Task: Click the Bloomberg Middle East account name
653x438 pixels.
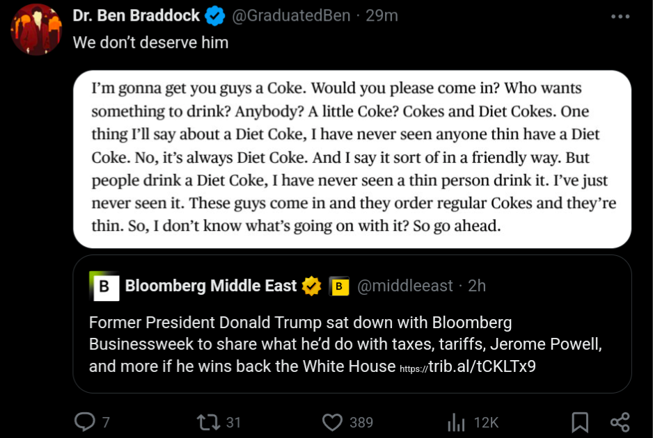Action: pos(211,286)
